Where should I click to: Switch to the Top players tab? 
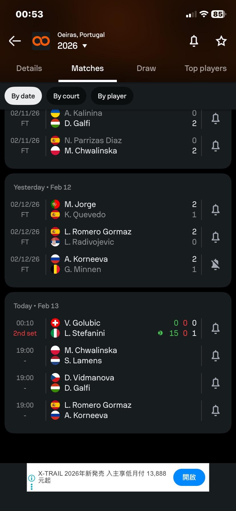coord(205,68)
